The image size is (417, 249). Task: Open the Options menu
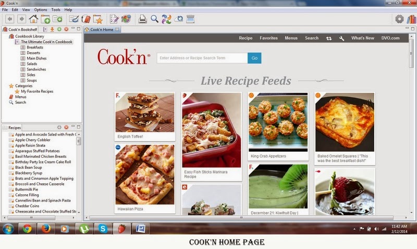tap(41, 9)
